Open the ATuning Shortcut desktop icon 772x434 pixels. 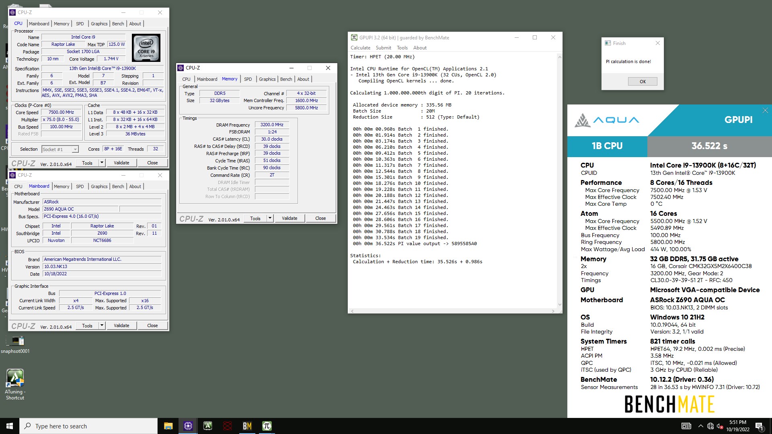click(x=15, y=384)
